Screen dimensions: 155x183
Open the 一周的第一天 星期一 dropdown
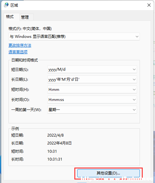click(92, 109)
